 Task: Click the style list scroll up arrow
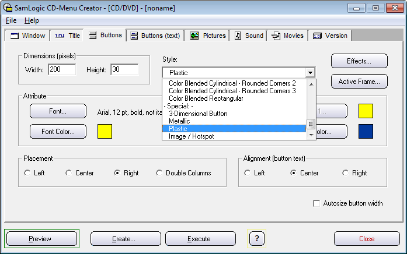click(311, 84)
